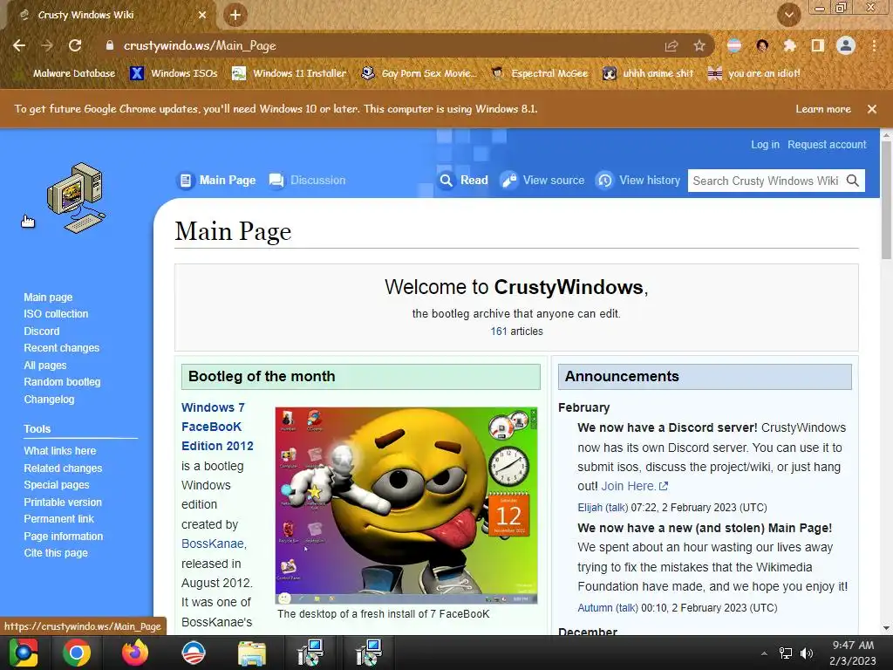Open the Espectral McGee bookmark
Screen dimensions: 893x670
[540, 73]
